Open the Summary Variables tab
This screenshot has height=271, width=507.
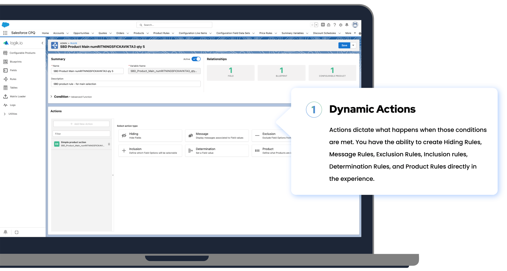tap(293, 33)
